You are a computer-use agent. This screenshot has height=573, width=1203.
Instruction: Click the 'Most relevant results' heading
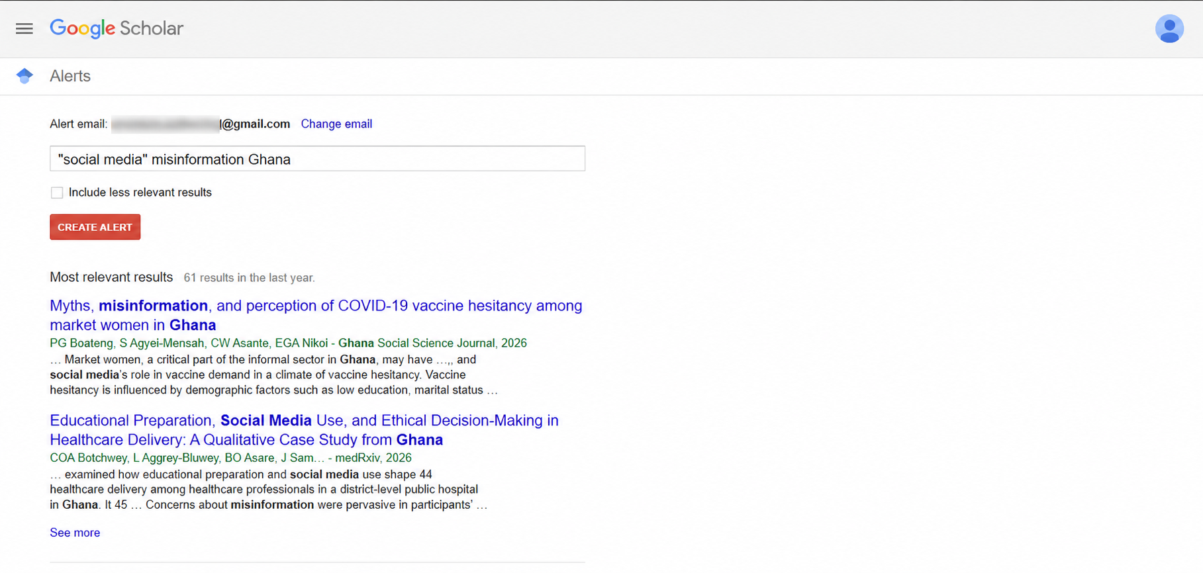click(x=111, y=277)
